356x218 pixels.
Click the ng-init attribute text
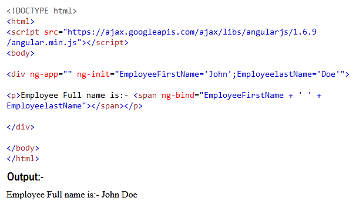[x=93, y=74]
